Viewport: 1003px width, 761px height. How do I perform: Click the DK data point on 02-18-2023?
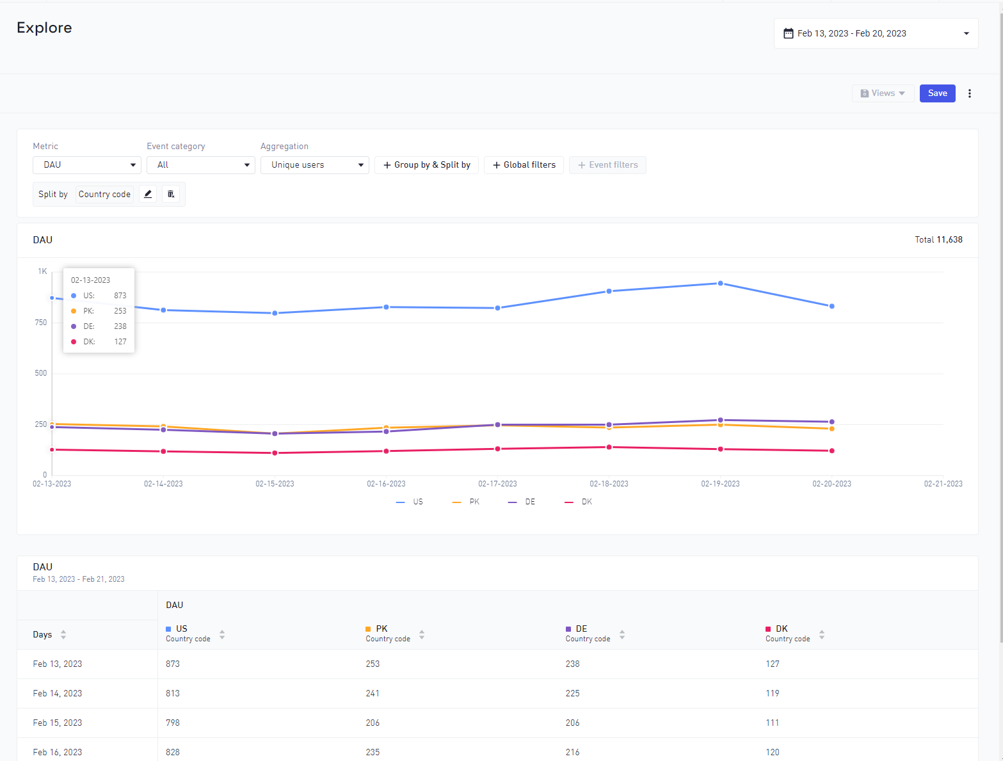point(609,447)
